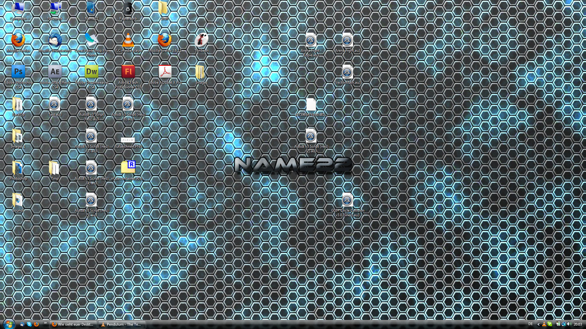Click the Adobe Photoshop CS4 icon
The image size is (586, 329).
18,72
